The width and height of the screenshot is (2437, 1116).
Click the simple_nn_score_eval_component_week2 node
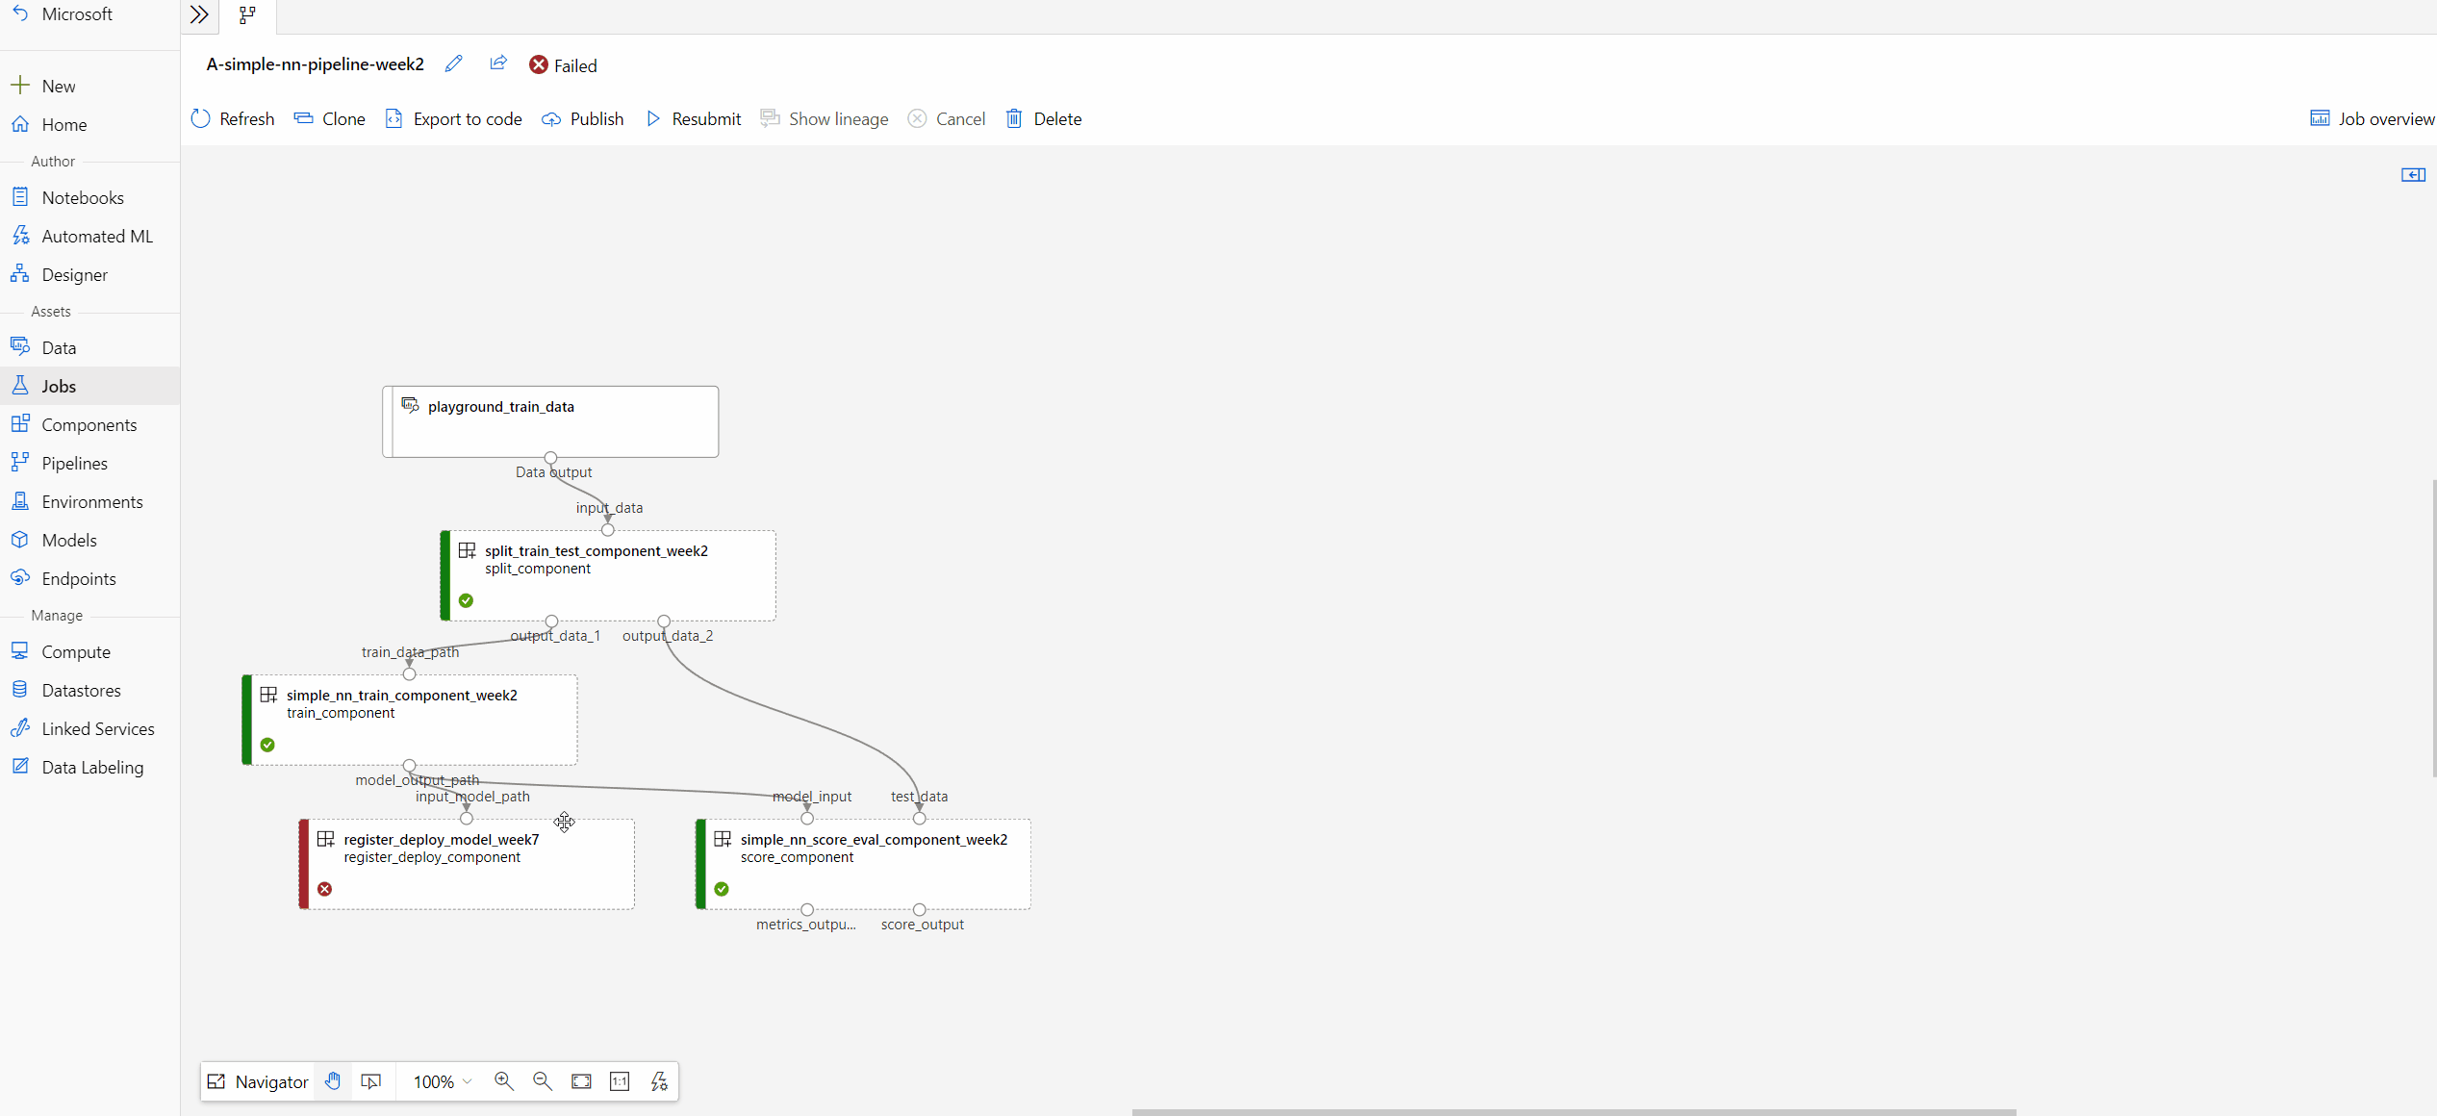click(x=866, y=863)
